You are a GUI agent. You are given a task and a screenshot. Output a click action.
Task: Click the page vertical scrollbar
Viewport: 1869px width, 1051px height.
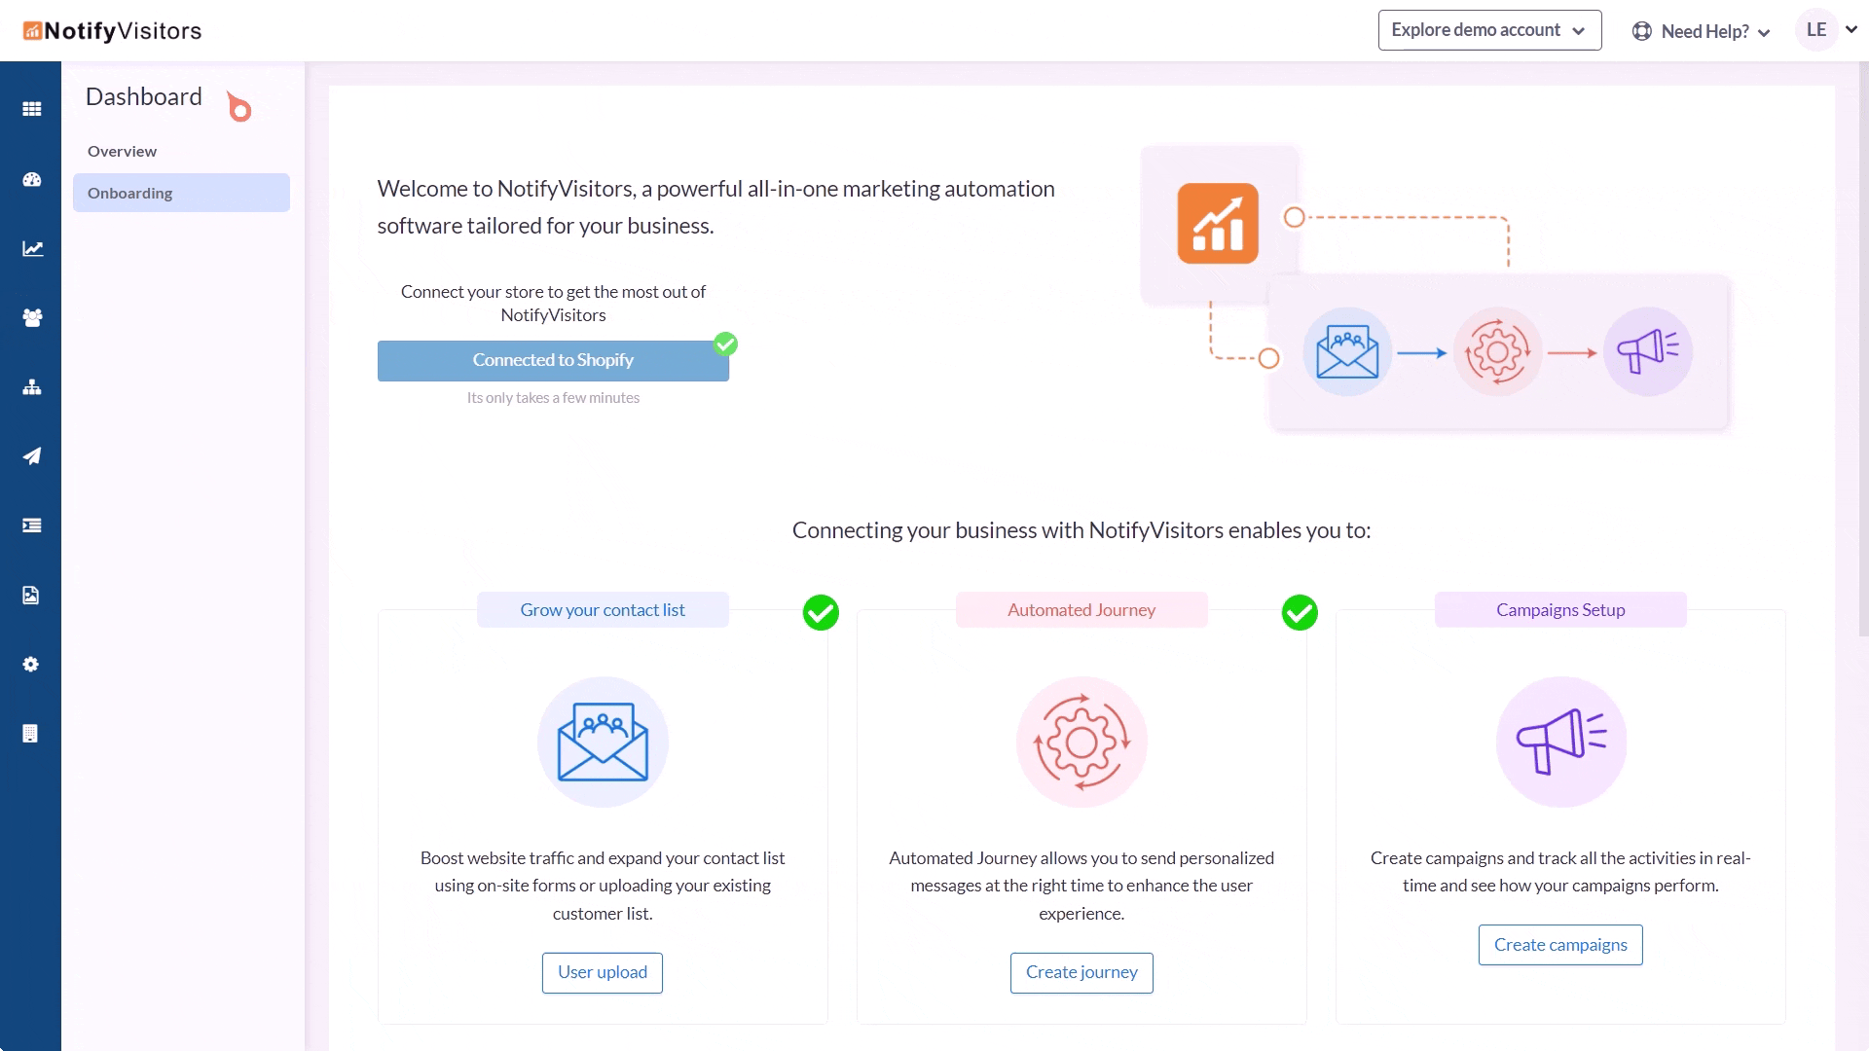1863,350
